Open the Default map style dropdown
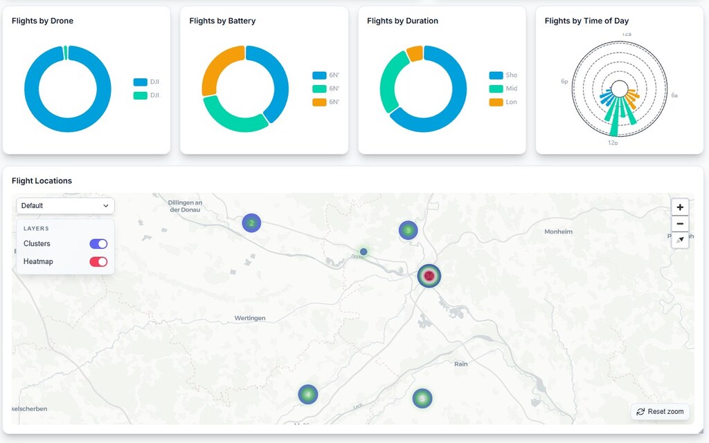The image size is (709, 443). pyautogui.click(x=65, y=206)
